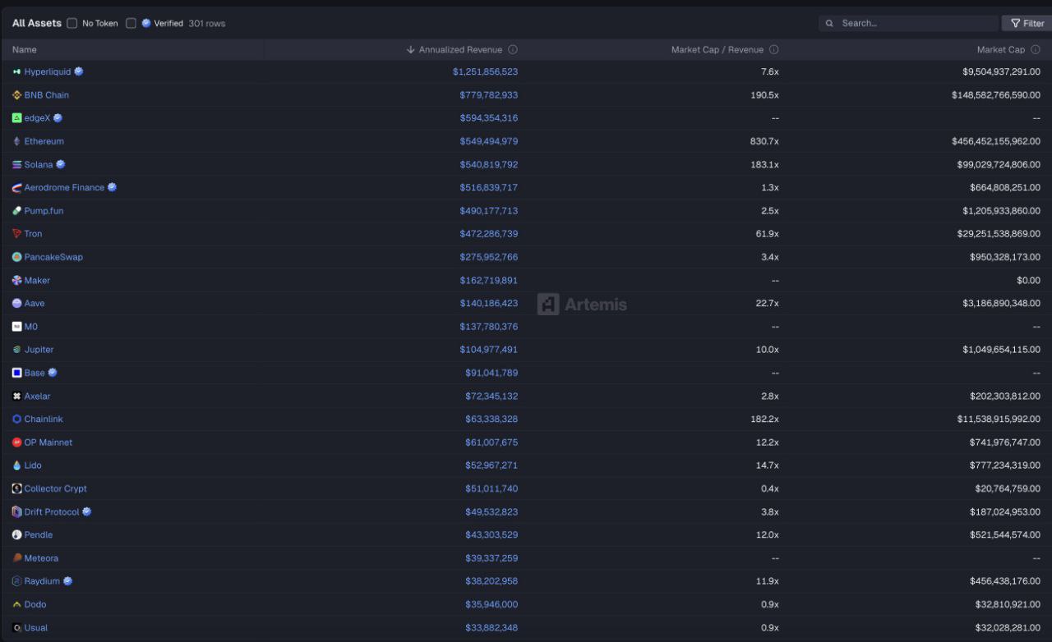
Task: Click the Chainlink logo icon
Action: [x=16, y=420]
